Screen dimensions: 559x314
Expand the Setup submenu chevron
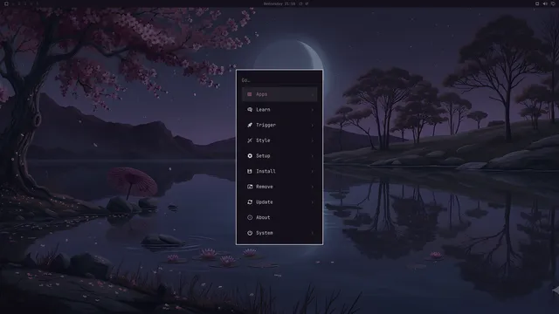(313, 156)
